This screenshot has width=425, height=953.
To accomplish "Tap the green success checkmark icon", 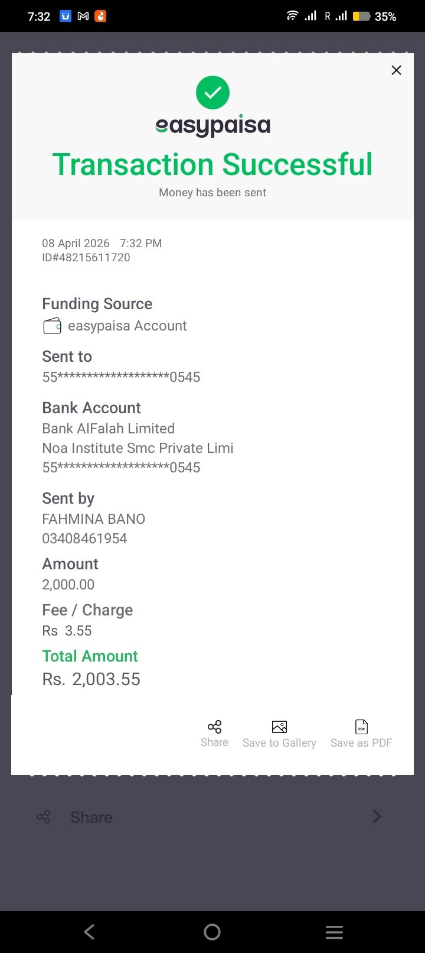I will [212, 93].
